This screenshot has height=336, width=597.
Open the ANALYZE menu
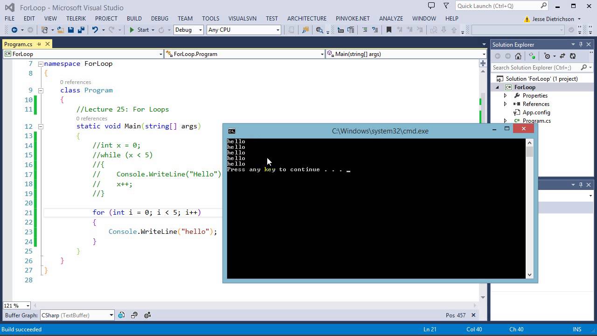(x=391, y=19)
